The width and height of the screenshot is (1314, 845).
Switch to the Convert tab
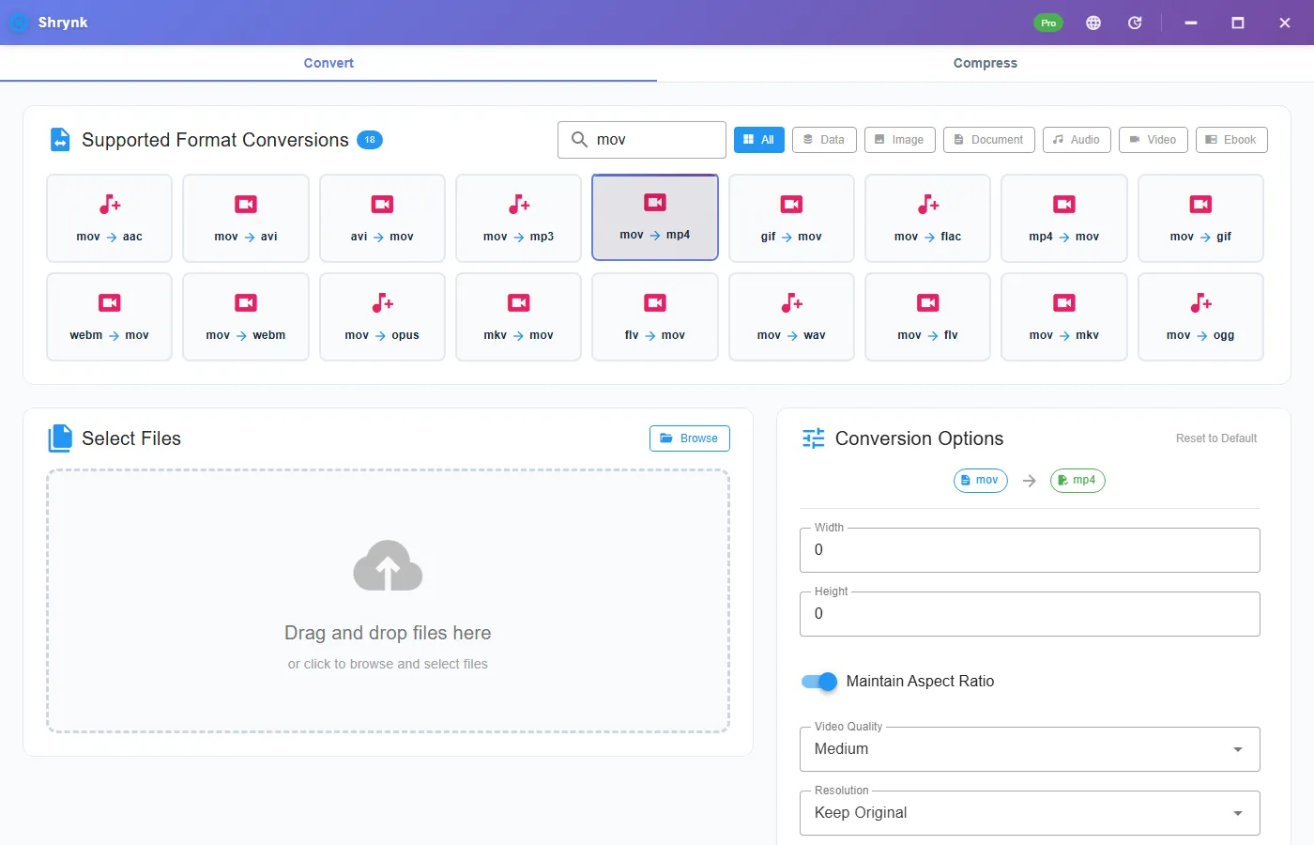point(328,63)
